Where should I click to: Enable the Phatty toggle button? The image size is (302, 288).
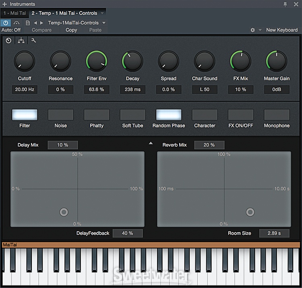97,115
